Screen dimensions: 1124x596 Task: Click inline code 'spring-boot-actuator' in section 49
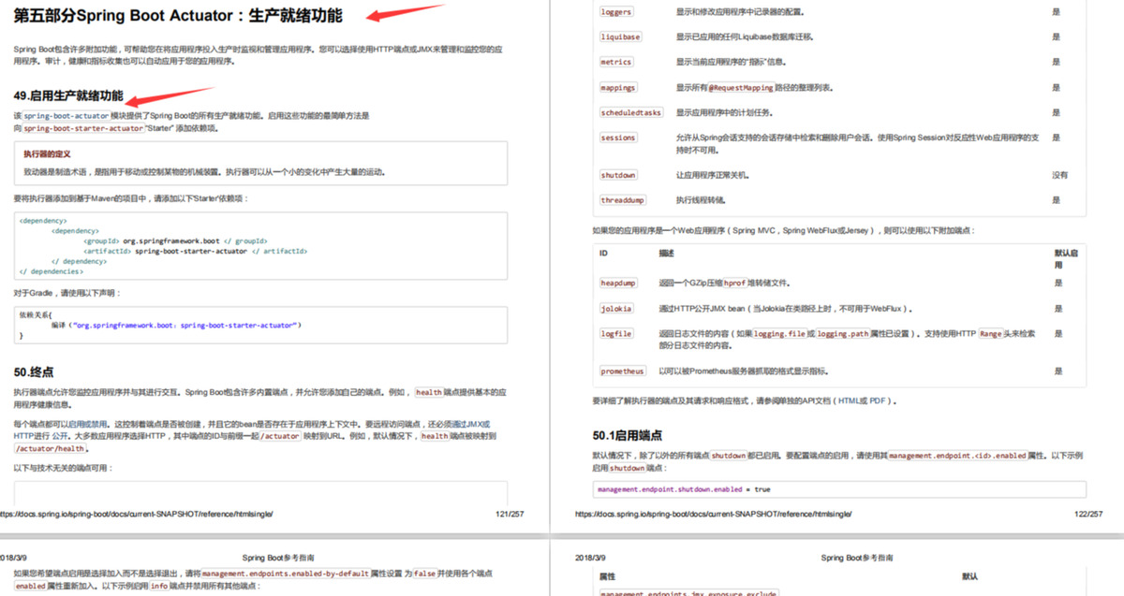[67, 116]
